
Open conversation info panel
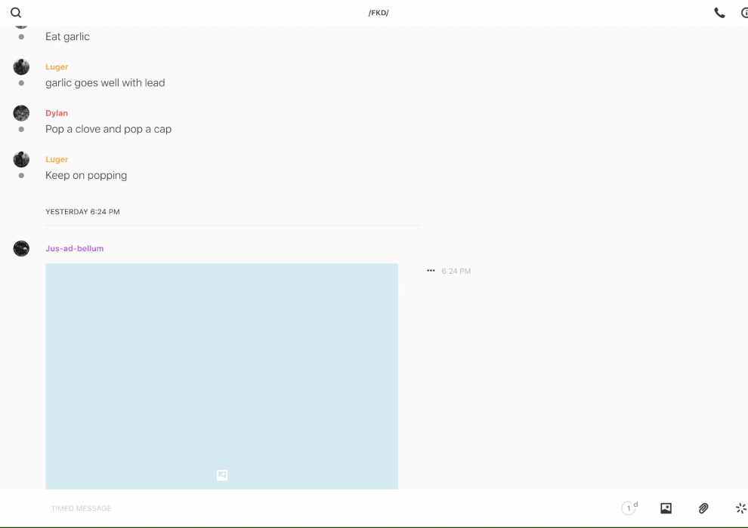(743, 13)
